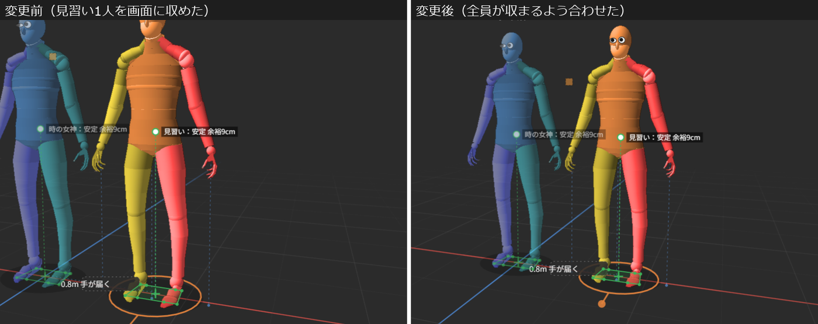This screenshot has width=818, height=324.
Task: Click the 時の女神 balance marker circle in 変更後 view
Action: tap(517, 134)
